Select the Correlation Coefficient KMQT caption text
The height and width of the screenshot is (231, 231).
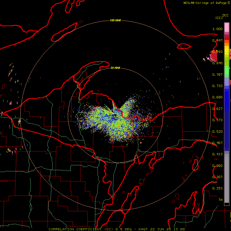[117, 229]
